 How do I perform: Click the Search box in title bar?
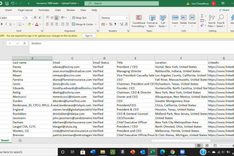coord(122,3)
